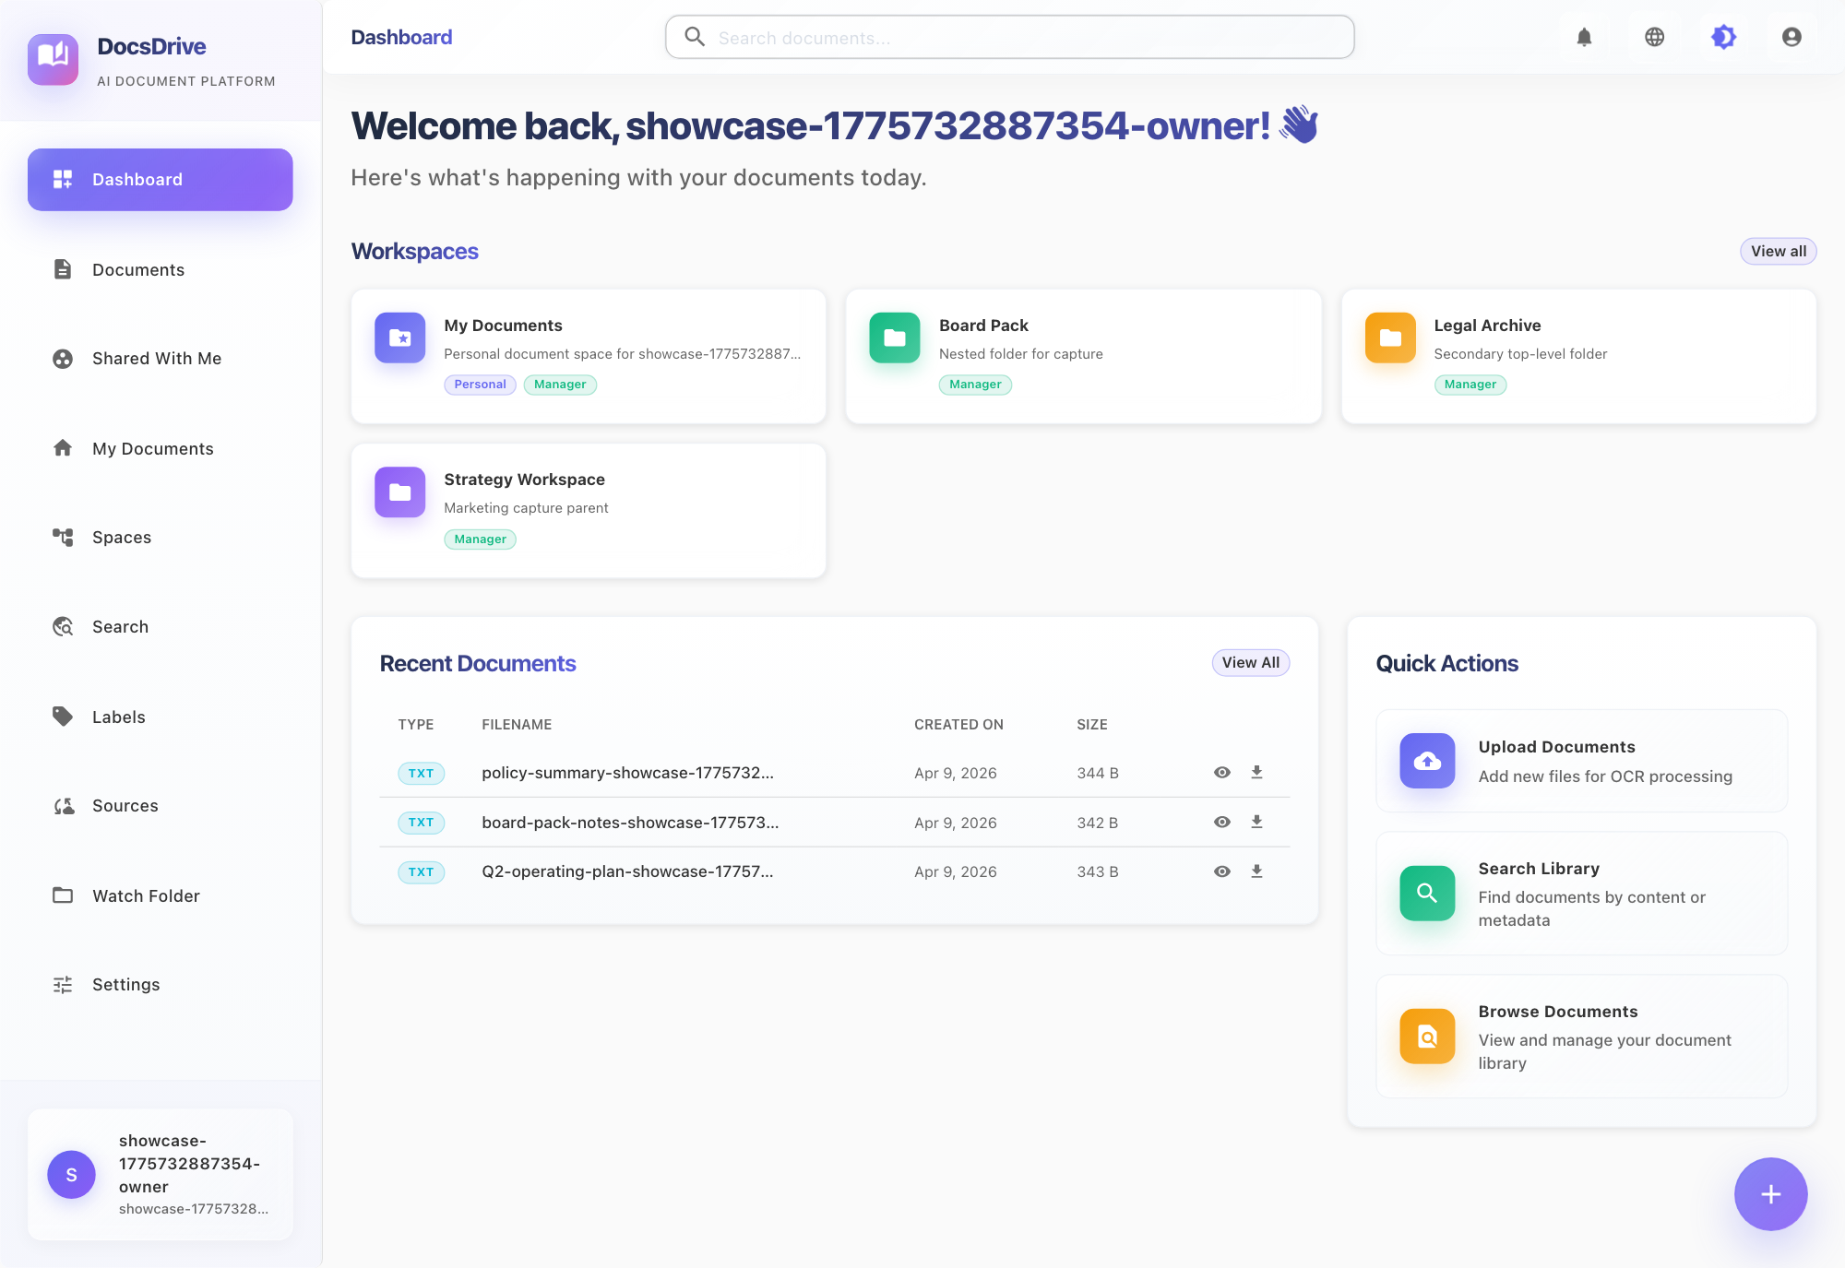Preview Q2-operating-plan file with eye icon
The width and height of the screenshot is (1845, 1268).
tap(1221, 871)
